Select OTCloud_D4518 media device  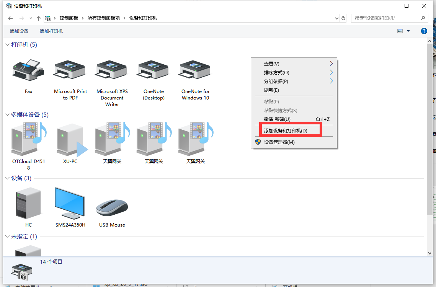click(28, 139)
